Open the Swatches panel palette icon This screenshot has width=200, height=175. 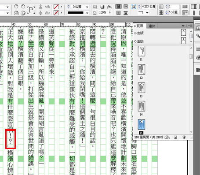[198, 57]
